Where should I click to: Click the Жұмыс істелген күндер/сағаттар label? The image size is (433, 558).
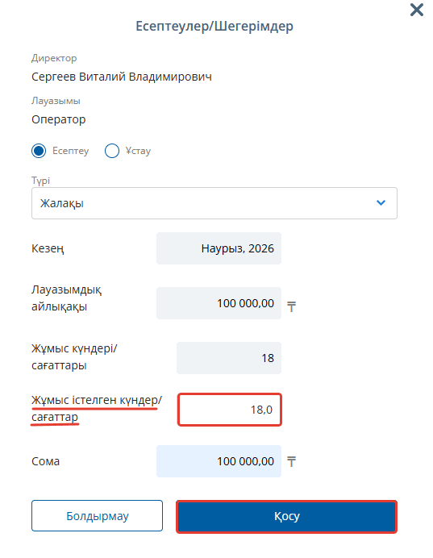97,408
